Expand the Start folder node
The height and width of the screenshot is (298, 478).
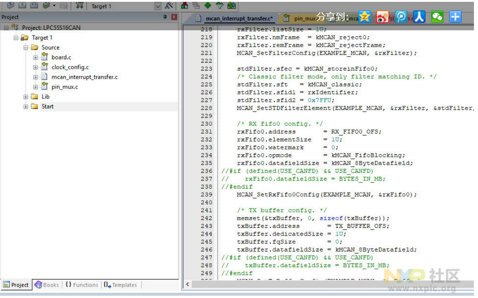tap(26, 107)
